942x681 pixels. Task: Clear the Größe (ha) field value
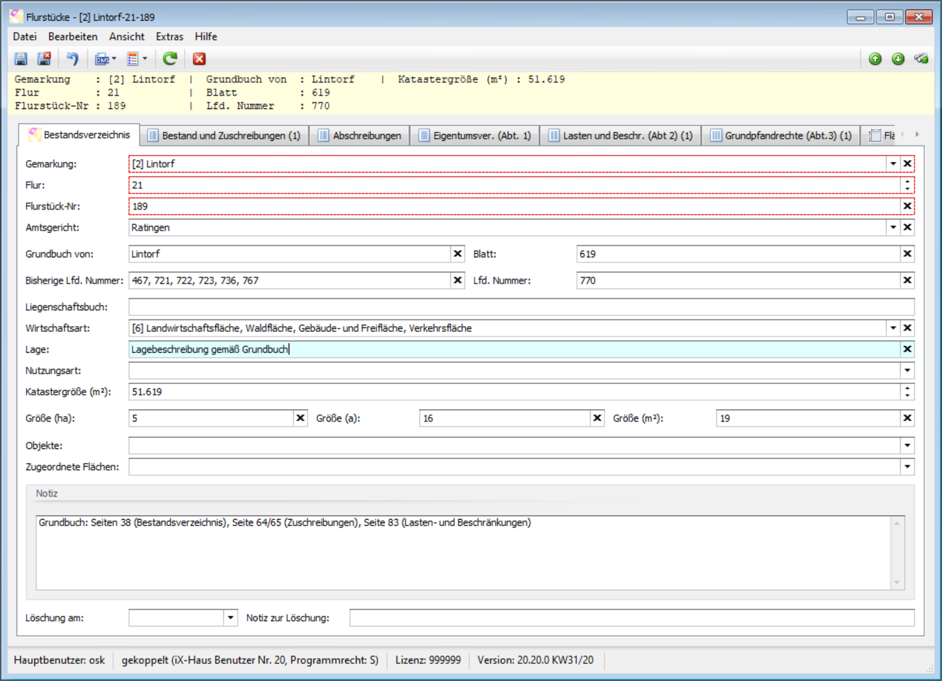tap(300, 418)
